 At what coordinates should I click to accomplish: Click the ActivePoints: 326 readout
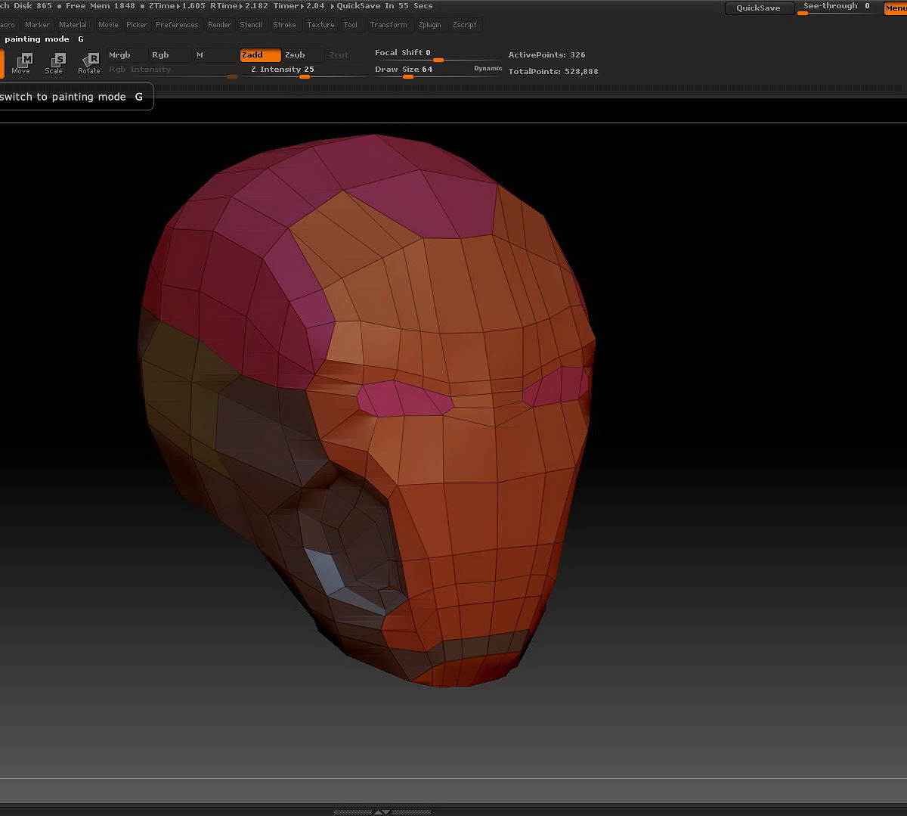[x=546, y=55]
